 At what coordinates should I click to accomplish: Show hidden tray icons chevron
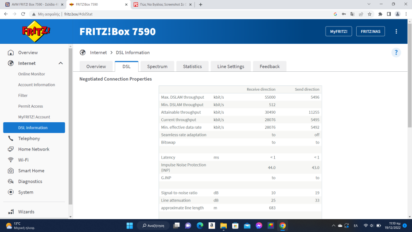tap(334, 226)
